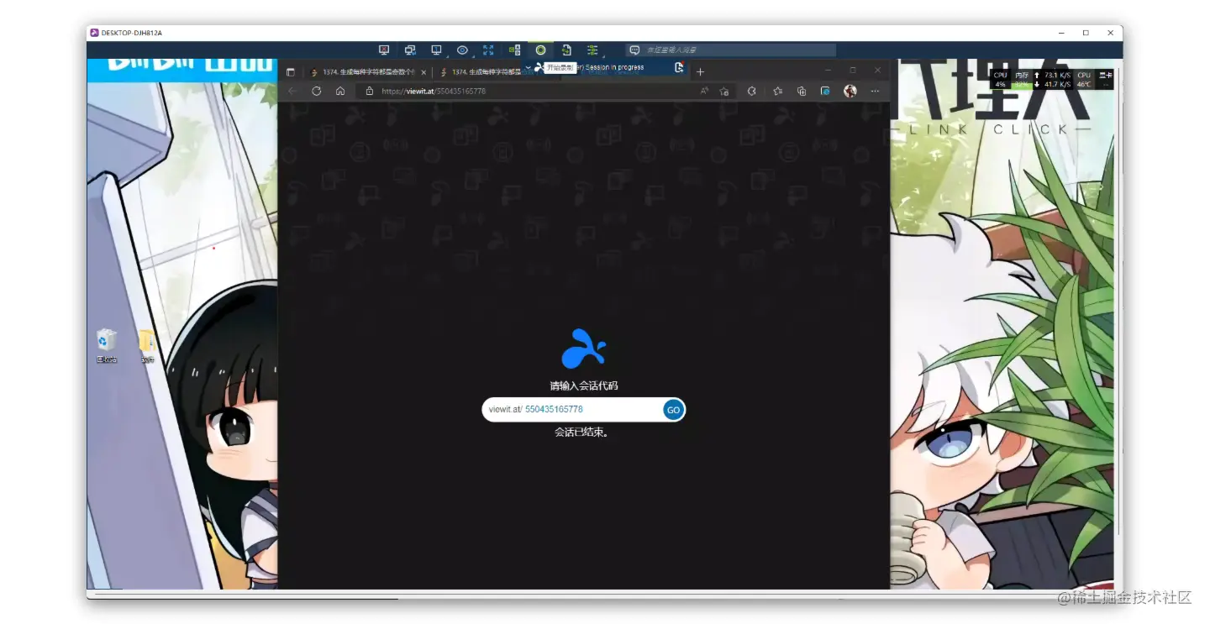Image resolution: width=1210 pixels, height=624 pixels.
Task: Click the green keyboard layout icon in toolbar
Action: [515, 50]
